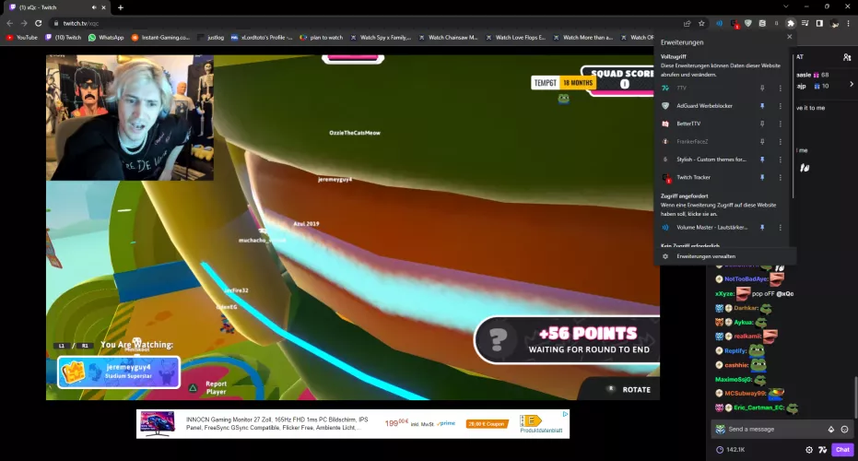Screen dimensions: 858x461
Task: Pin the BetterTTV extension to the toolbar
Action: point(762,124)
